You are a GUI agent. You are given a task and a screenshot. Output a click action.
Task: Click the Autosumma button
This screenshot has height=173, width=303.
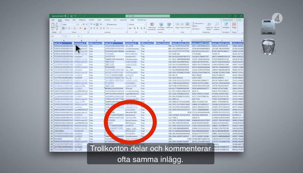point(198,23)
